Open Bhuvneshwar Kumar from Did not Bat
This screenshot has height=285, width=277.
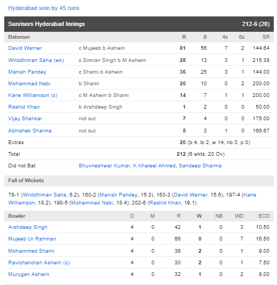[105, 166]
